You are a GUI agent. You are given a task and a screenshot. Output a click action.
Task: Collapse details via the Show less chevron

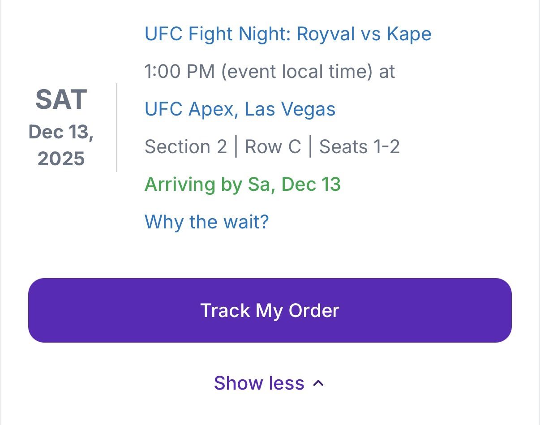[269, 383]
